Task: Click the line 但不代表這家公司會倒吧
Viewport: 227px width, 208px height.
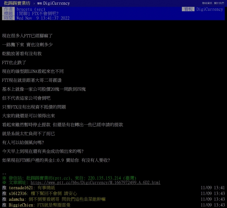Action: pyautogui.click(x=26, y=98)
